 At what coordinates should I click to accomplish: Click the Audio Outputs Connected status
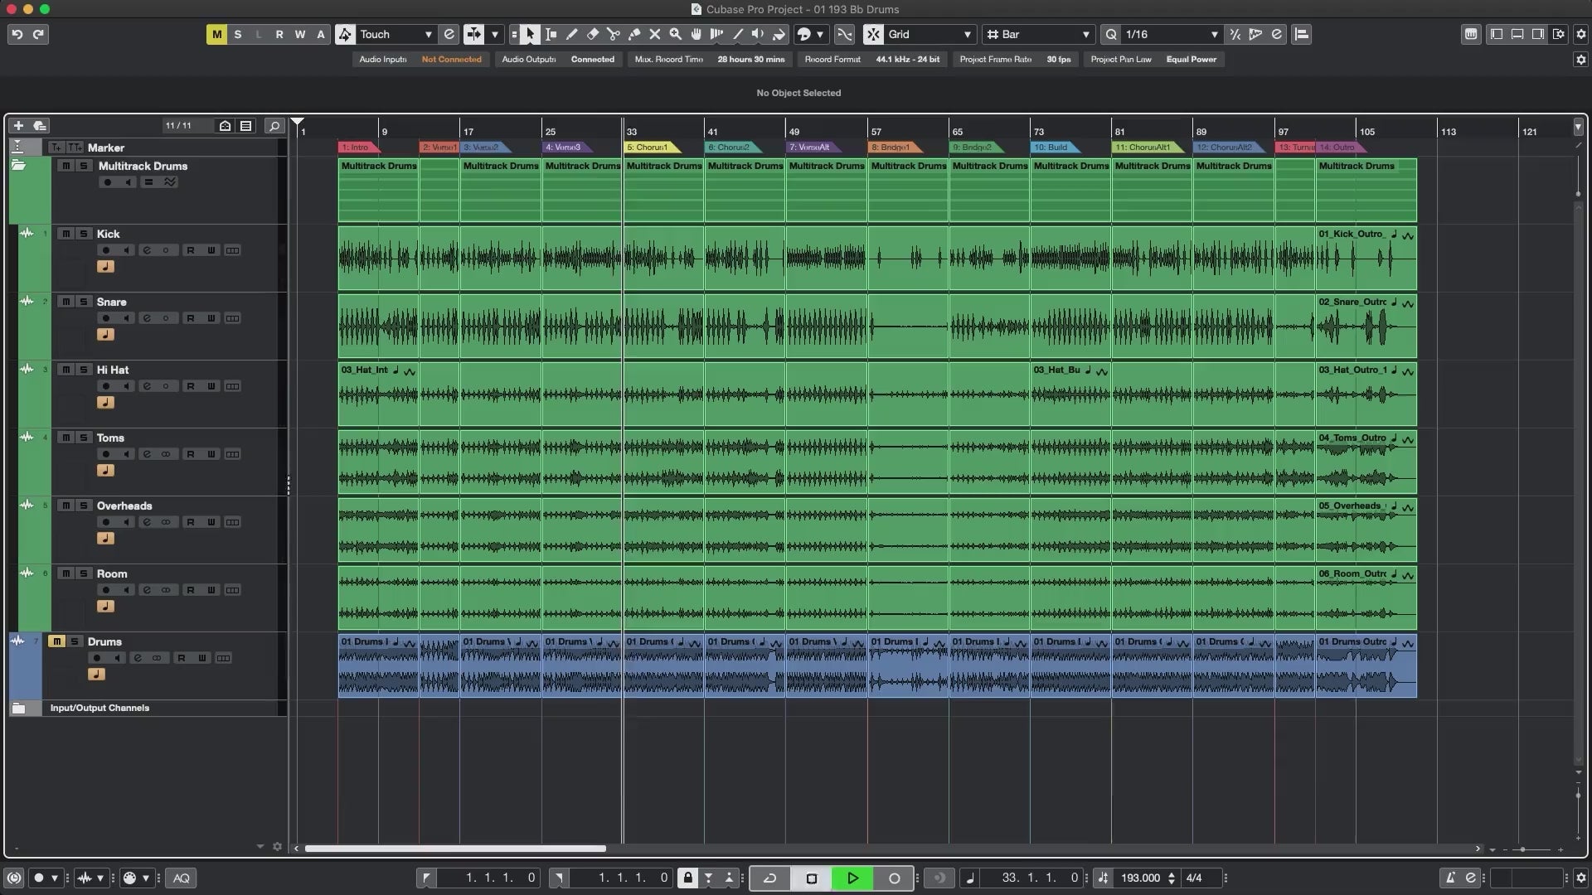558,60
